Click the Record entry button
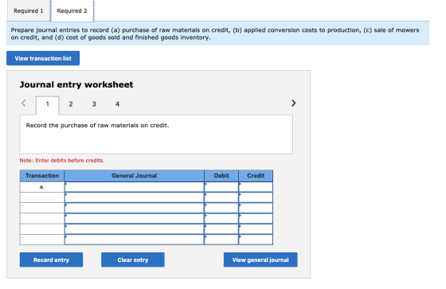 click(51, 260)
